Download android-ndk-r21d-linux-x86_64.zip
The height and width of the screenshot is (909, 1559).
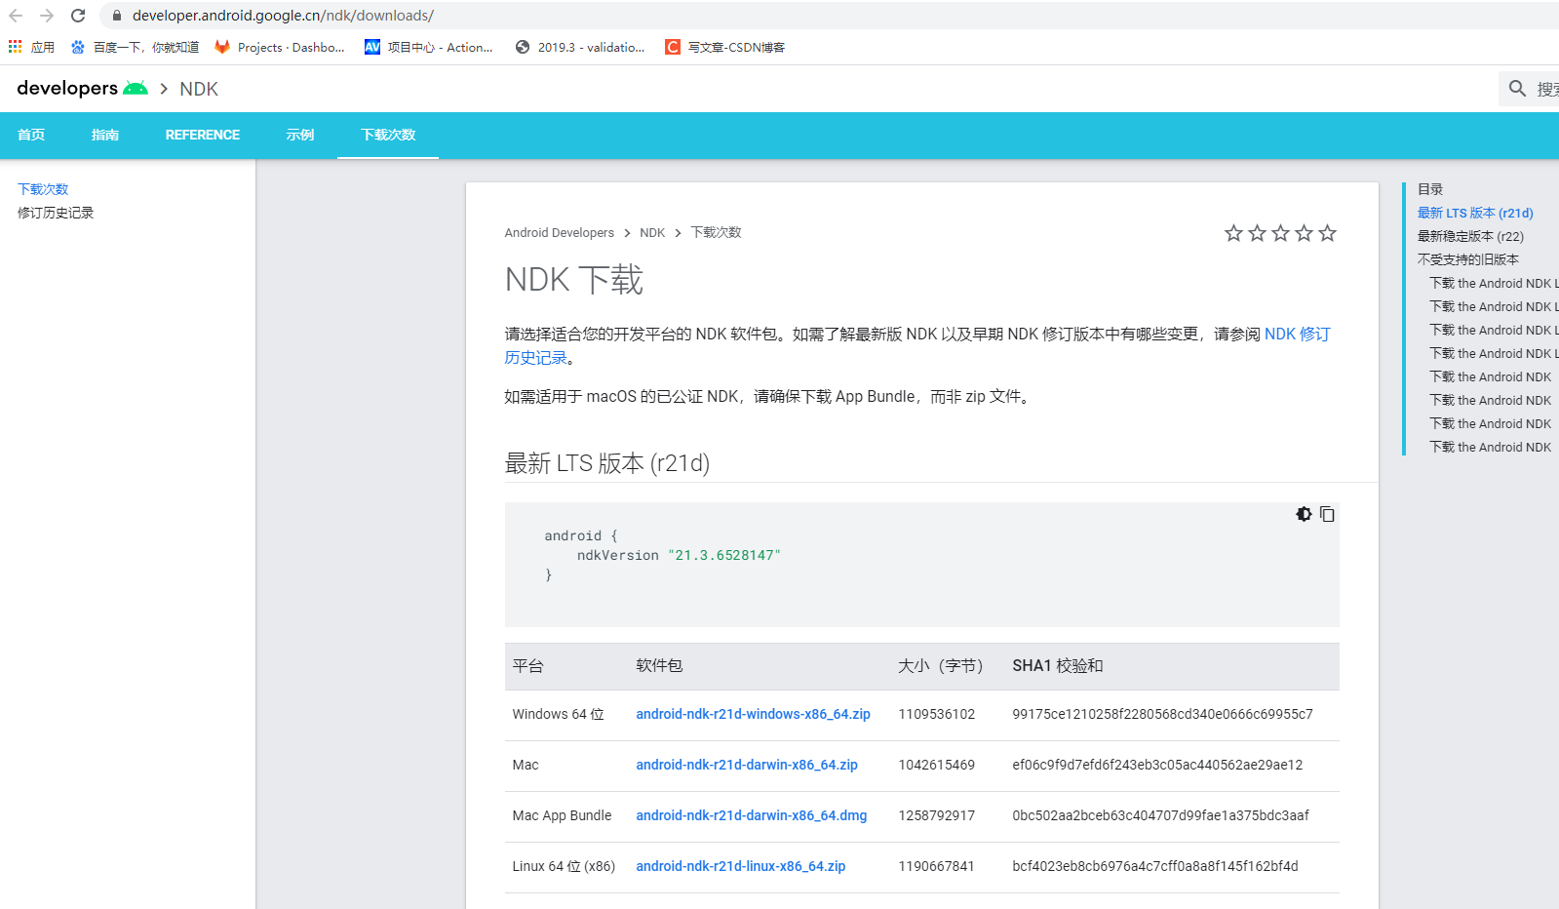click(741, 867)
